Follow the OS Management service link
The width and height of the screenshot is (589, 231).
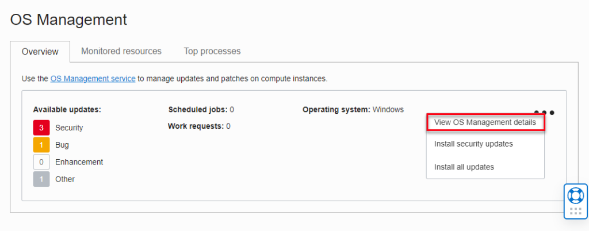coord(93,79)
